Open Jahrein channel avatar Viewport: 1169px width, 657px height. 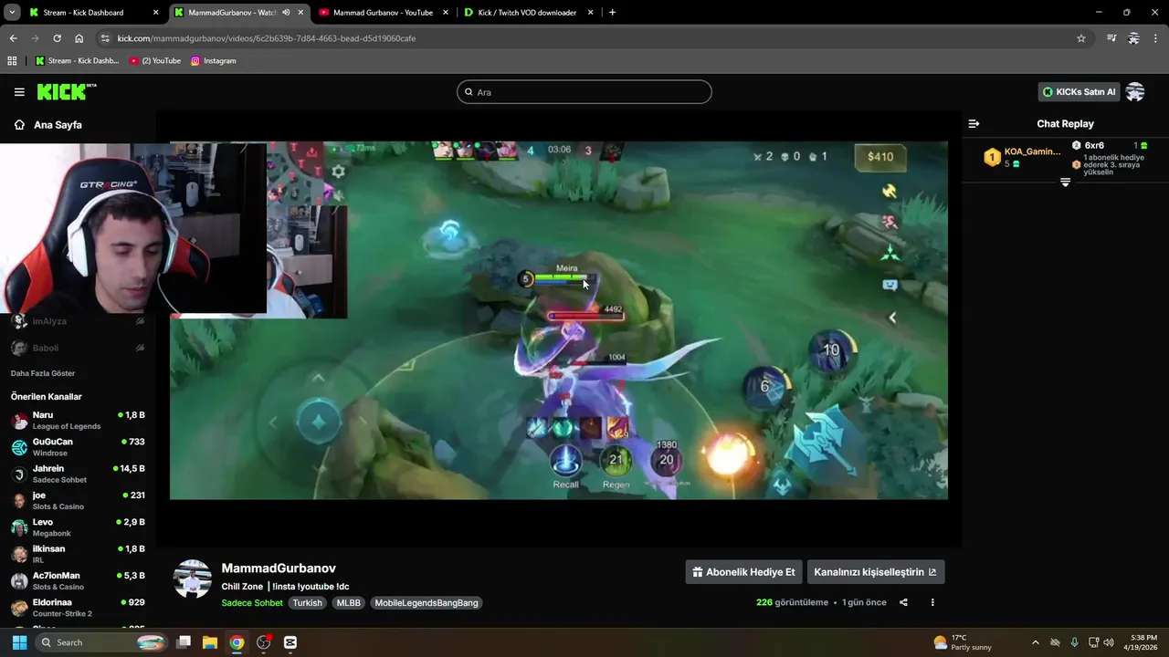coord(19,474)
